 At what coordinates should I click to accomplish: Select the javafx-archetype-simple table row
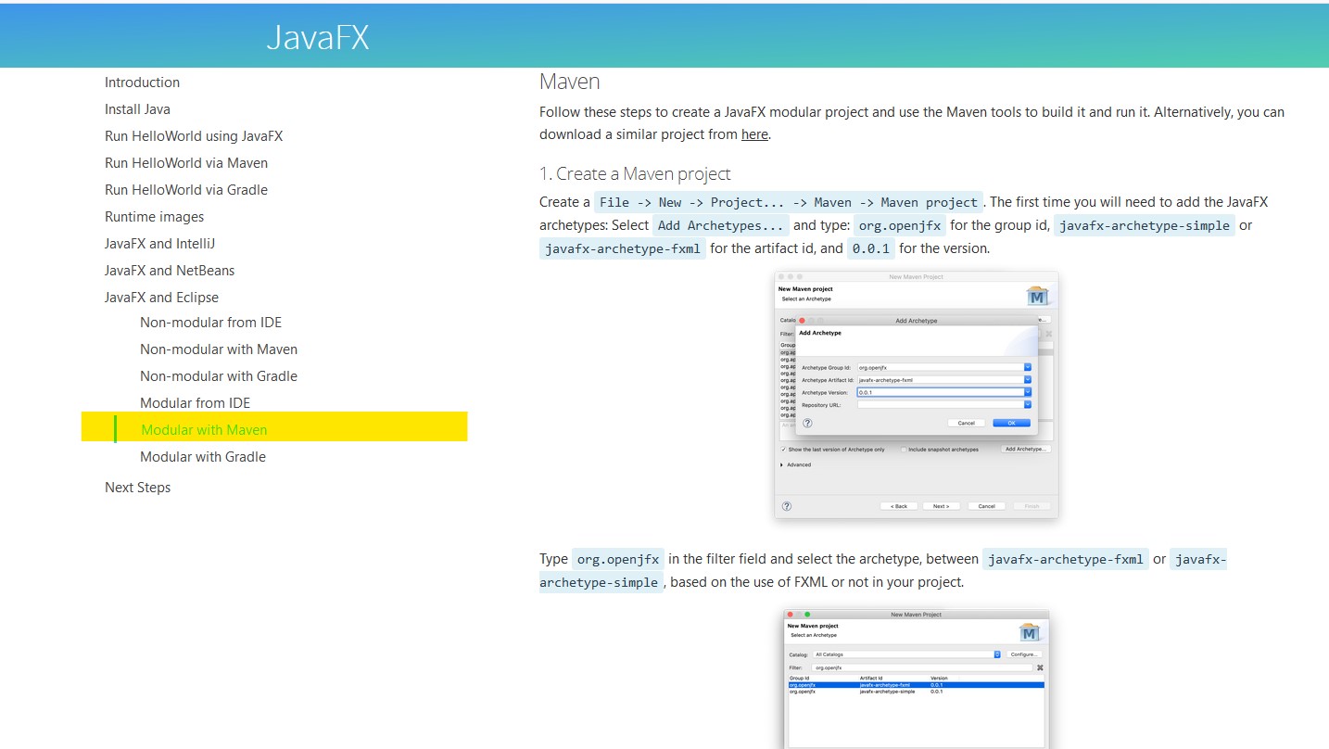point(916,692)
